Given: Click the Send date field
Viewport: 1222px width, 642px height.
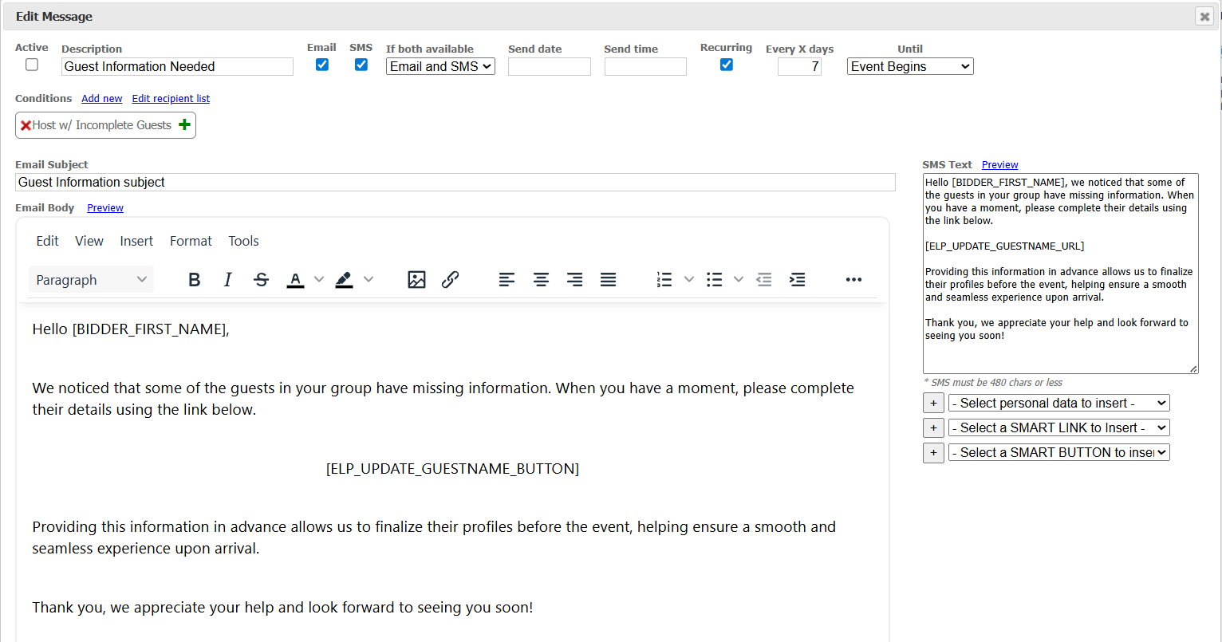Looking at the screenshot, I should 550,67.
